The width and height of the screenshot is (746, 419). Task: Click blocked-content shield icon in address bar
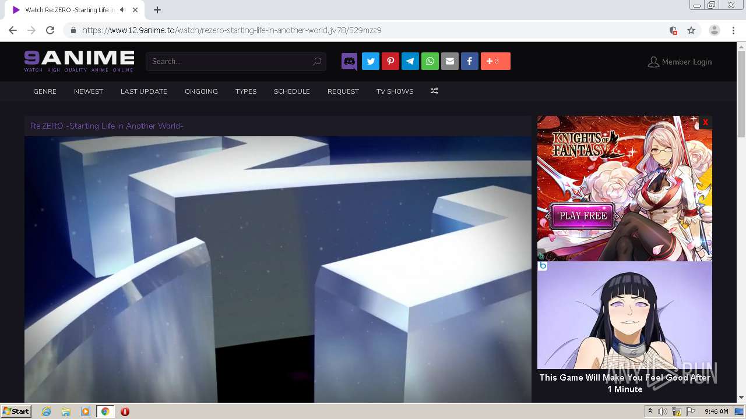673,30
